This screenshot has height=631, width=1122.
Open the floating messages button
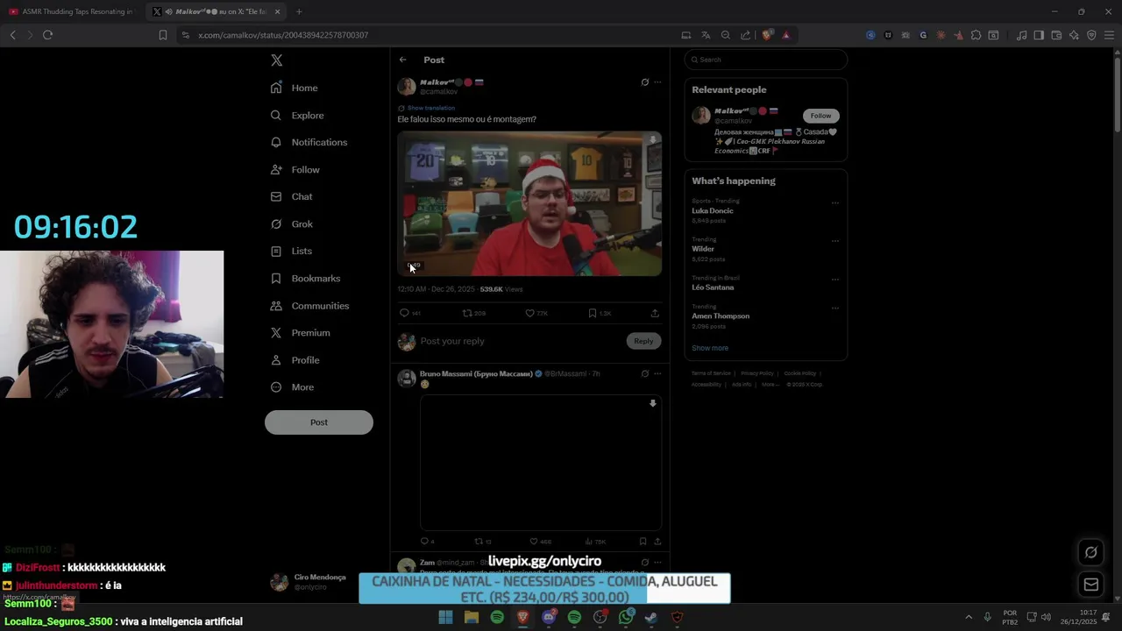click(x=1091, y=585)
